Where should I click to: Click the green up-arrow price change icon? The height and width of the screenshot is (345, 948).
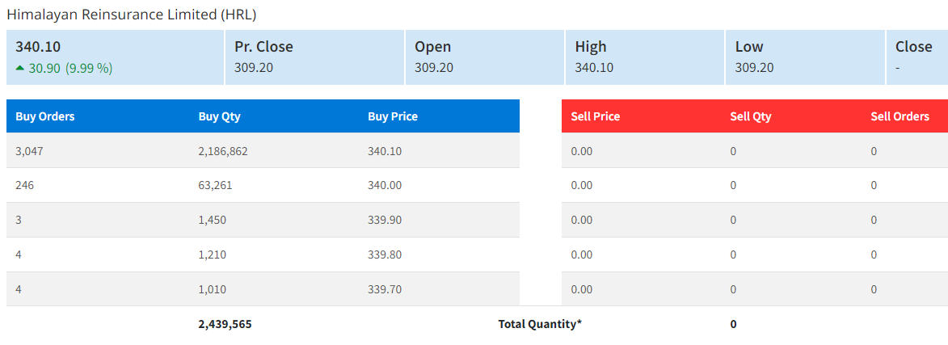point(20,68)
